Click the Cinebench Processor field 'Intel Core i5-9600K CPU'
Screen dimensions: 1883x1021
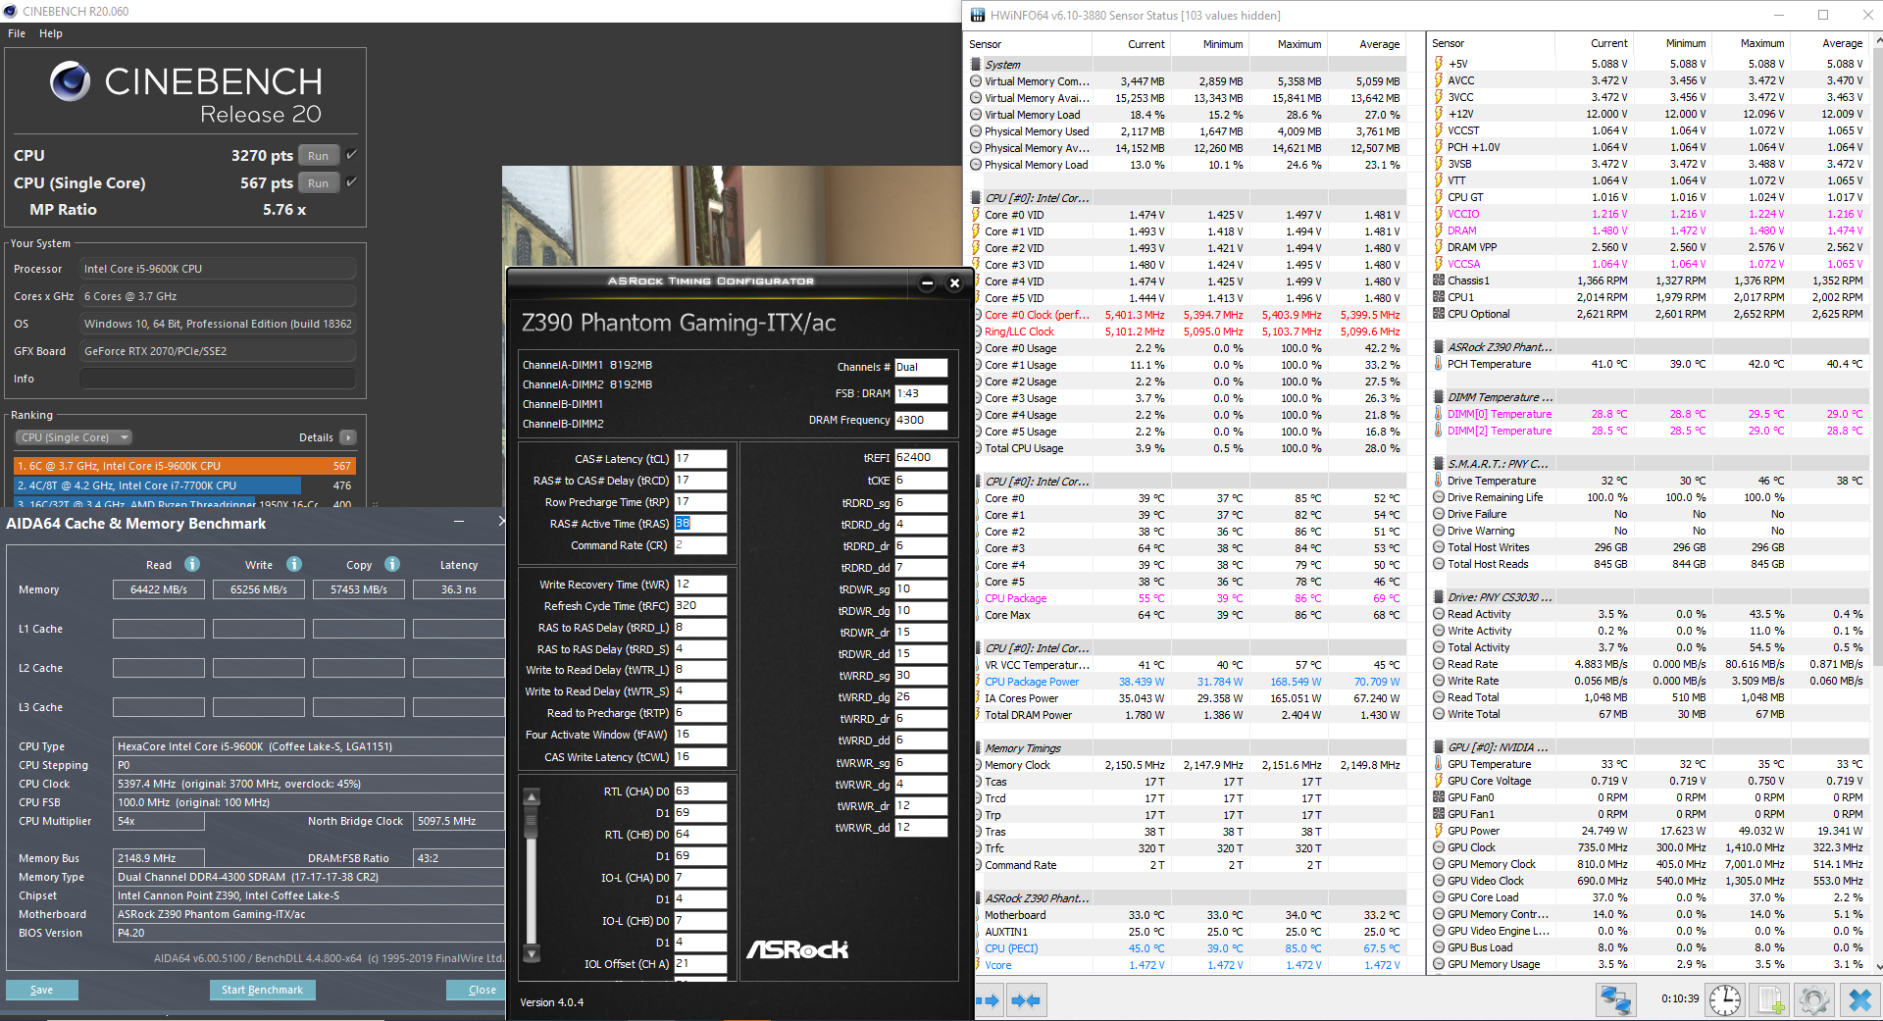click(218, 269)
